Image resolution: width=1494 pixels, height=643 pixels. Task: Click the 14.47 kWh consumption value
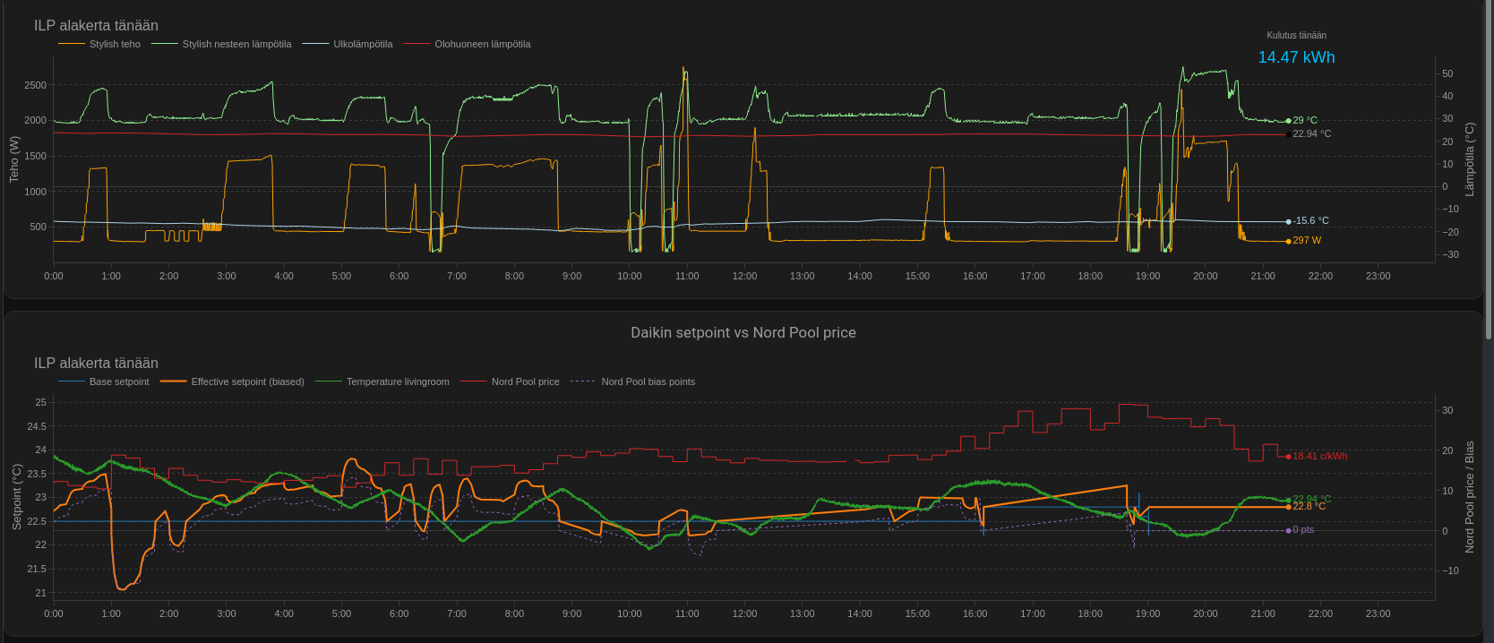[x=1296, y=57]
